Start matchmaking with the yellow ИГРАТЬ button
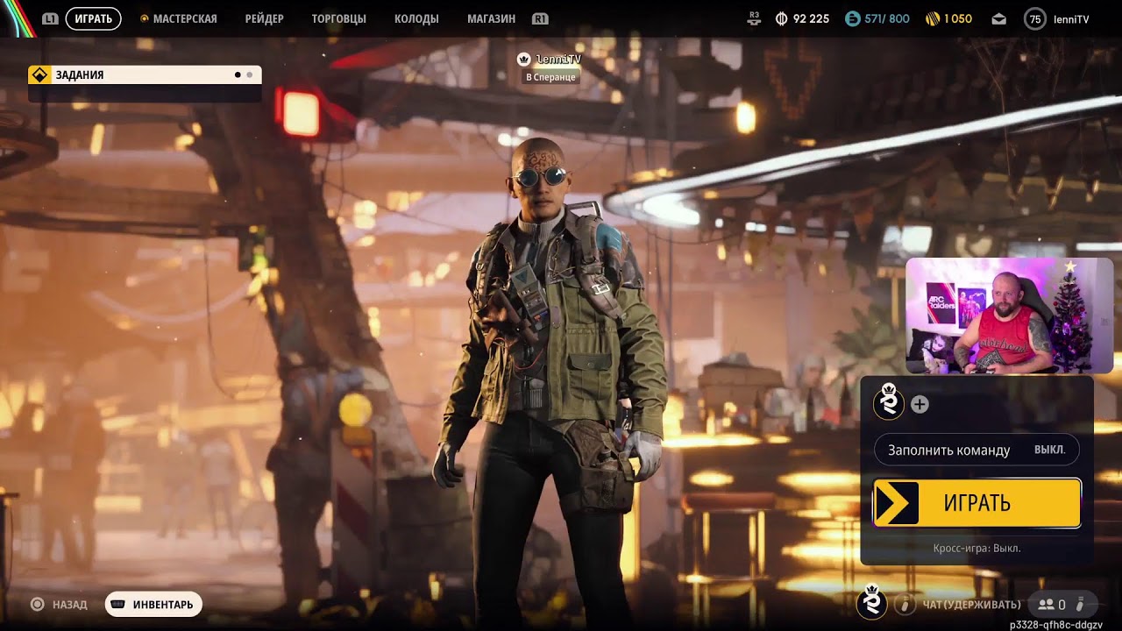Screen dimensions: 1122x631 click(977, 503)
